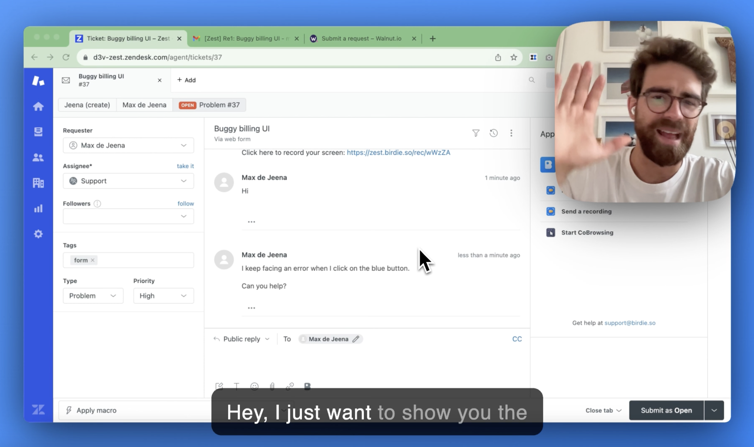Filter the conversation using the funnel icon

pos(475,133)
